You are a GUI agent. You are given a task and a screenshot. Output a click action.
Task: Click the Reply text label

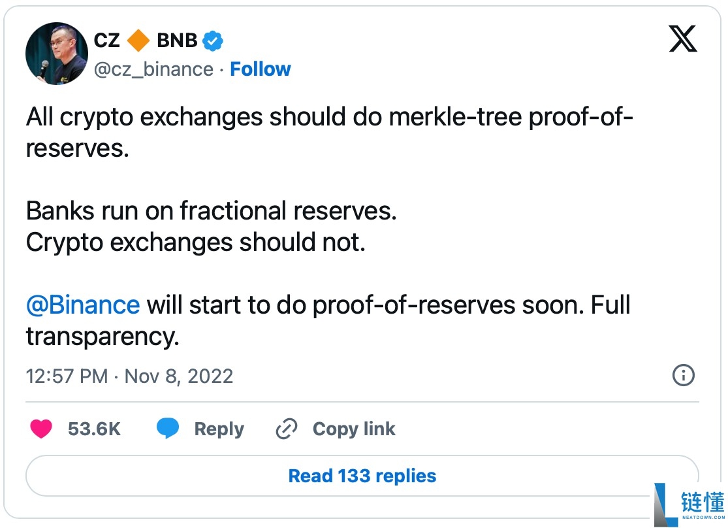[219, 429]
